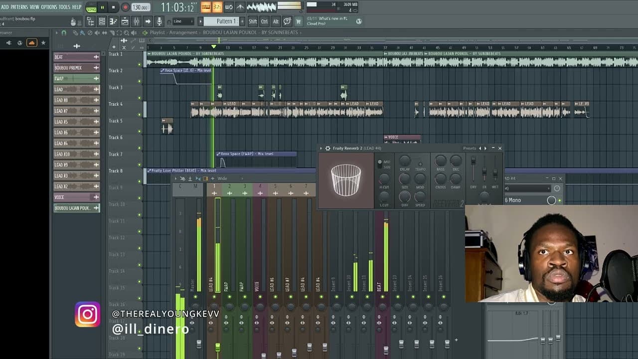Go to the previous Reeverb preset
This screenshot has height=359, width=638.
tap(480, 148)
